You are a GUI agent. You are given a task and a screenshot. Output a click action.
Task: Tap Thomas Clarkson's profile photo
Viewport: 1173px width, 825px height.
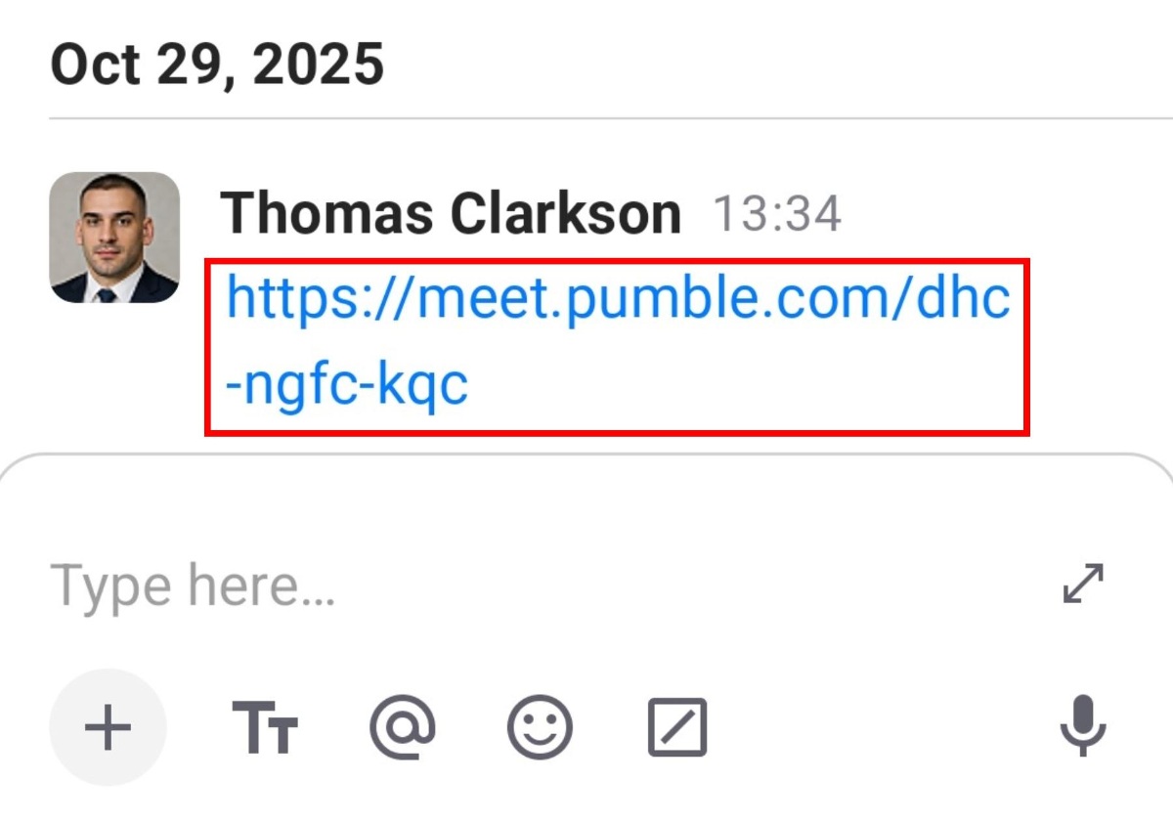tap(114, 238)
